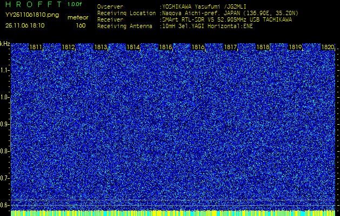Viewport: 340px width, 216px height.
Task: Click the 1811 time marker
Action: coord(36,48)
